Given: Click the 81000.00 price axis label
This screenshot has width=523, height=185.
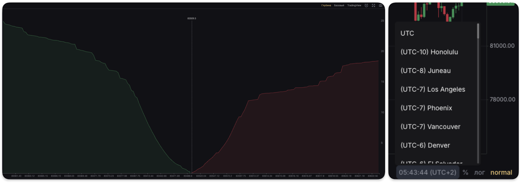Looking at the screenshot, I should [x=502, y=46].
